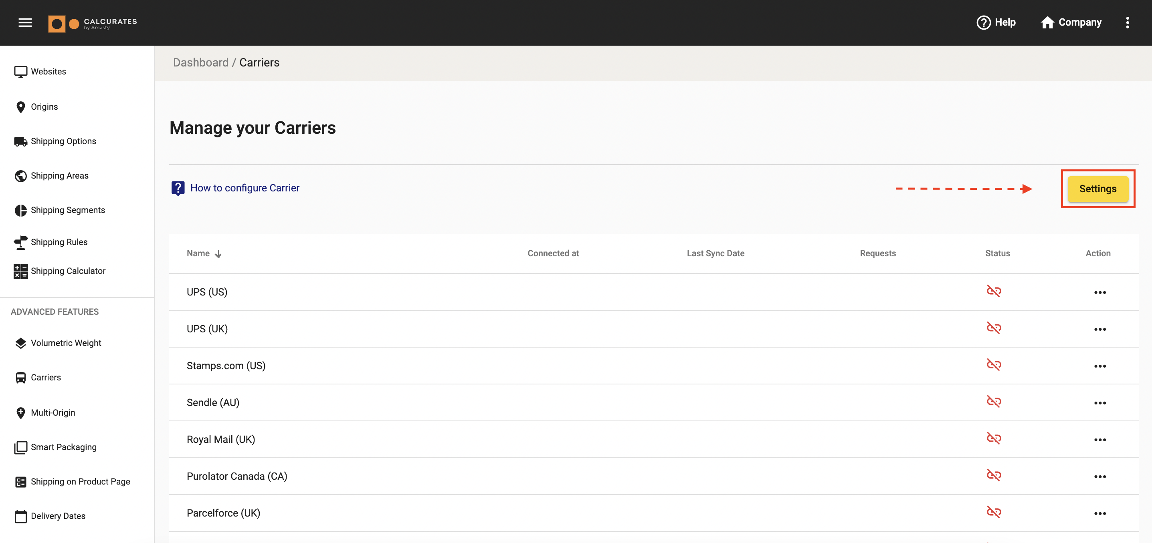Click the yellow Settings button
Image resolution: width=1152 pixels, height=543 pixels.
pyautogui.click(x=1098, y=189)
